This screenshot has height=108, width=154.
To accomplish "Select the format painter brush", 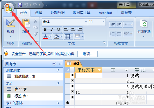I will 35,34.
